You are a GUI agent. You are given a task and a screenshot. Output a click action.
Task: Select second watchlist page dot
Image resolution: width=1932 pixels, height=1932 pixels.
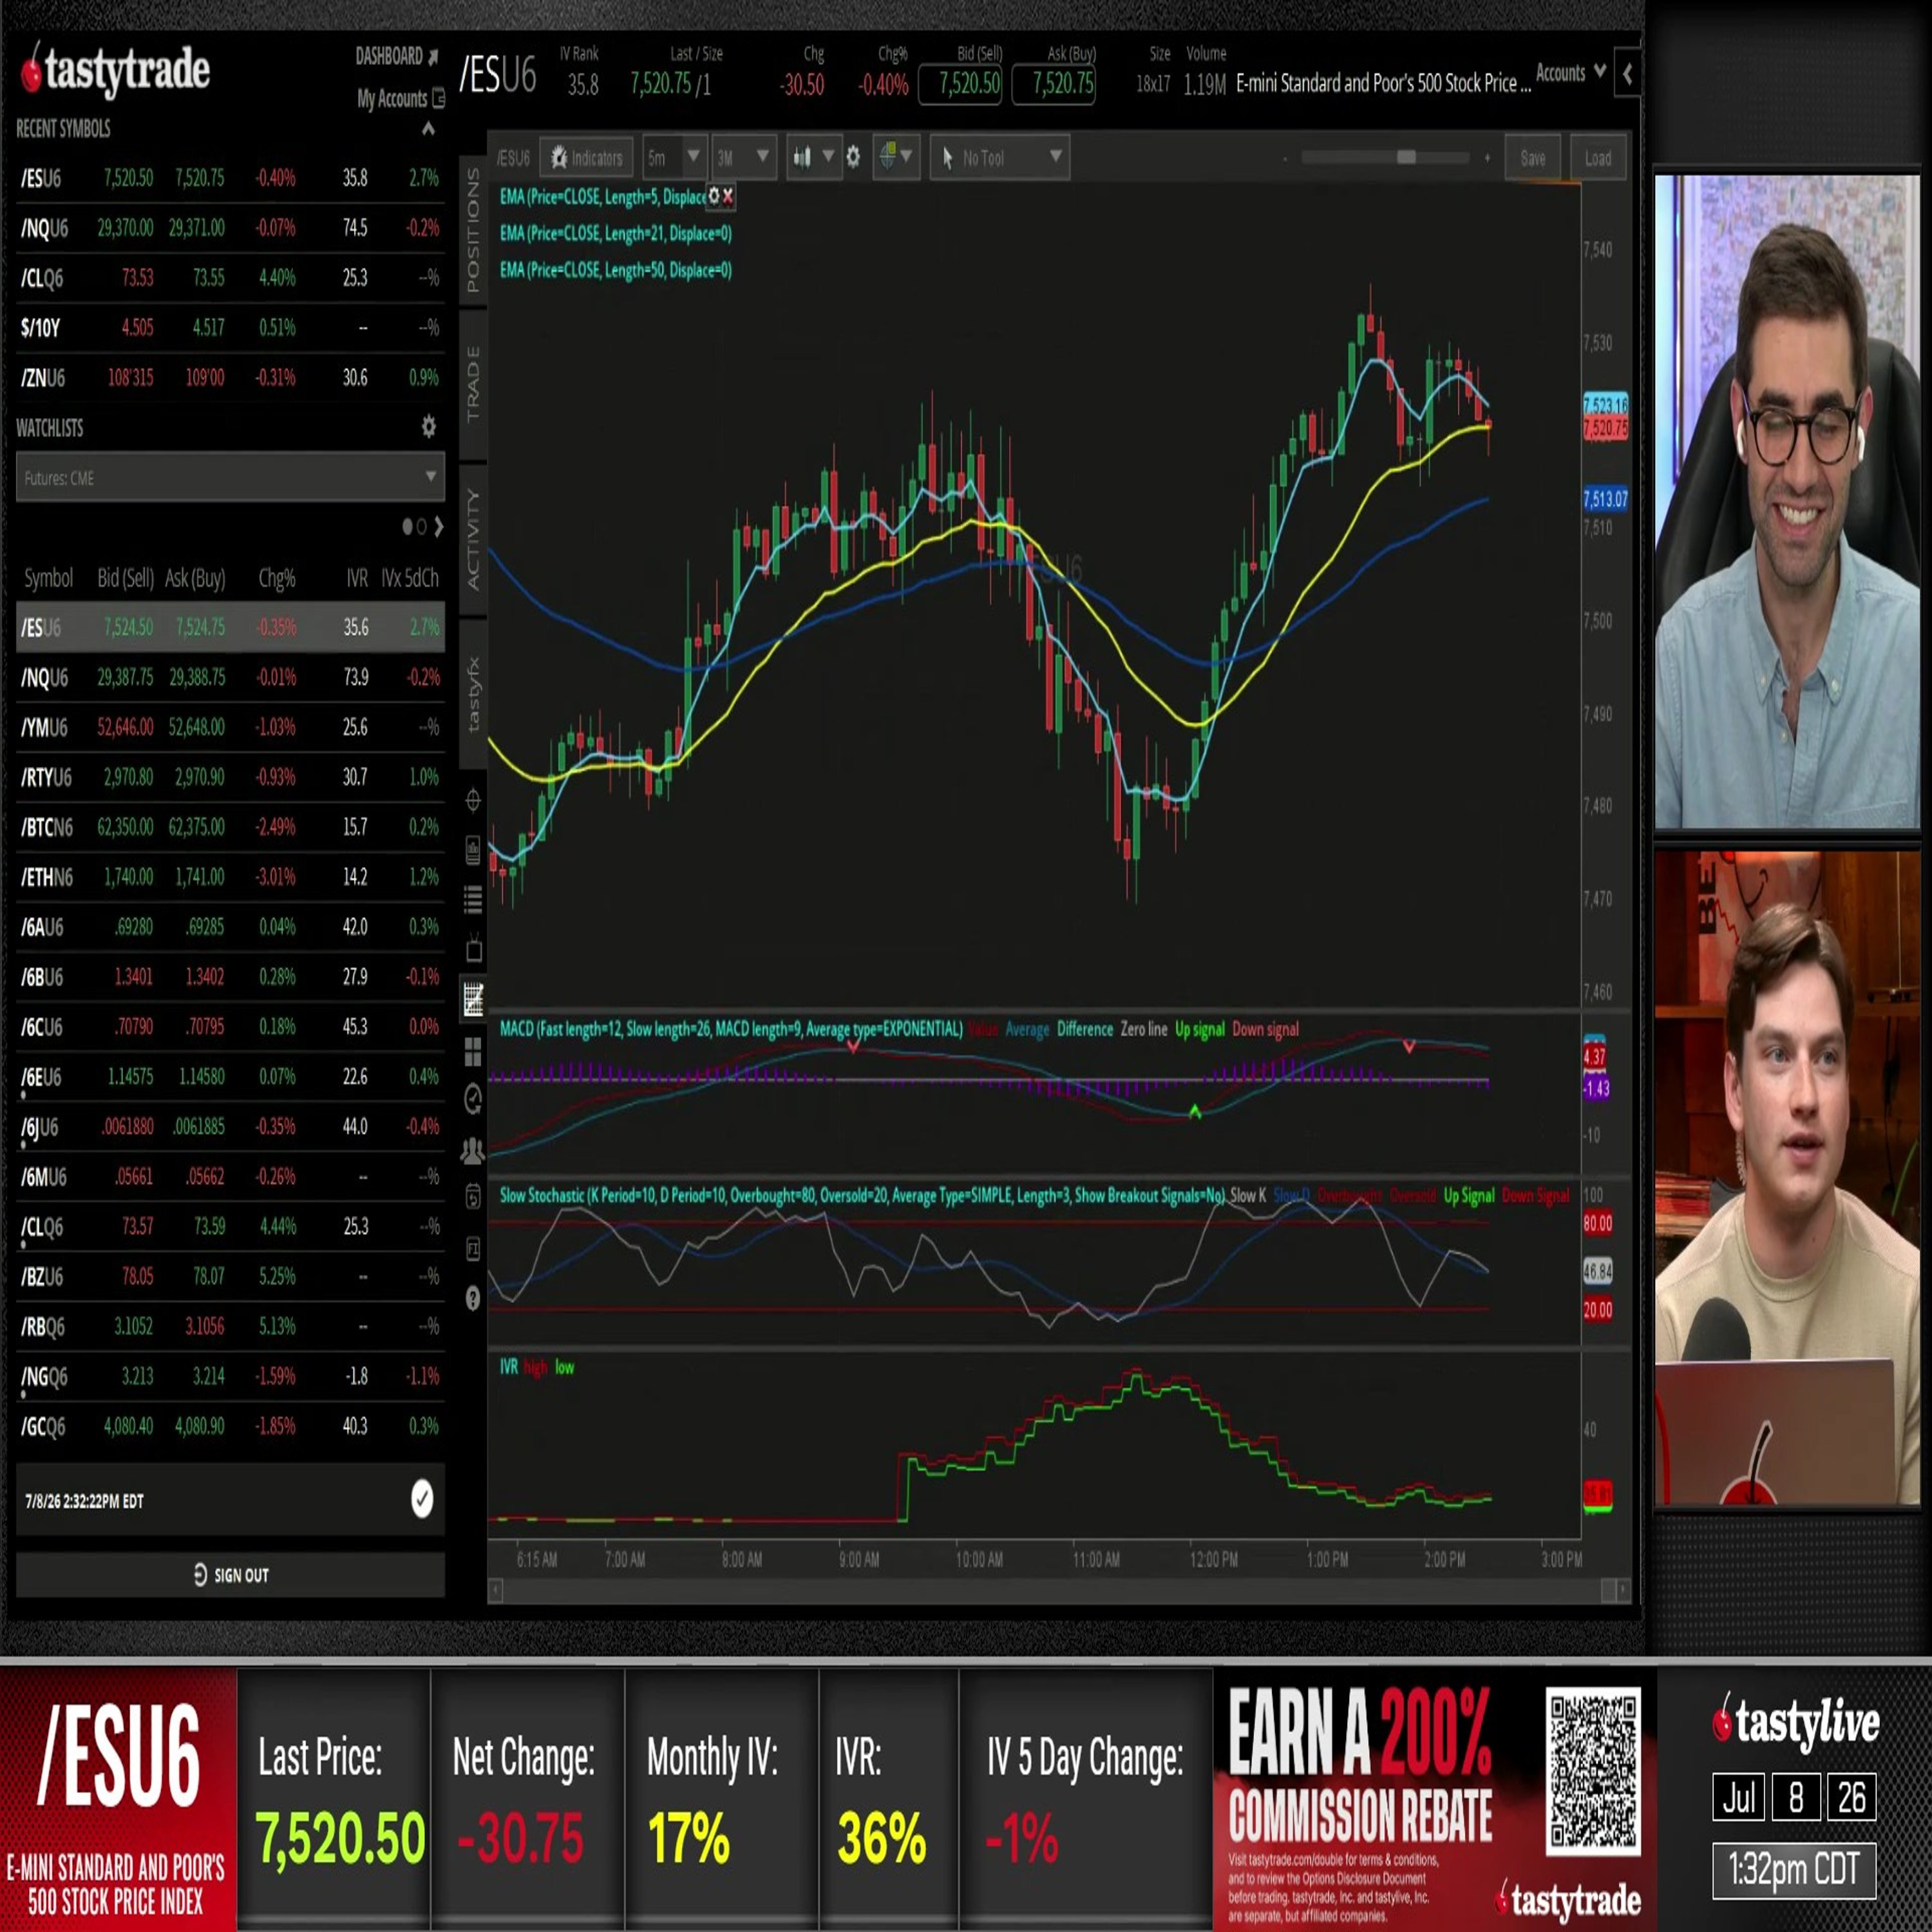point(421,526)
